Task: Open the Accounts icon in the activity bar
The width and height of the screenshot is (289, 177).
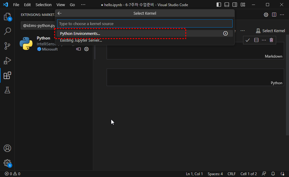Action: click(x=7, y=148)
